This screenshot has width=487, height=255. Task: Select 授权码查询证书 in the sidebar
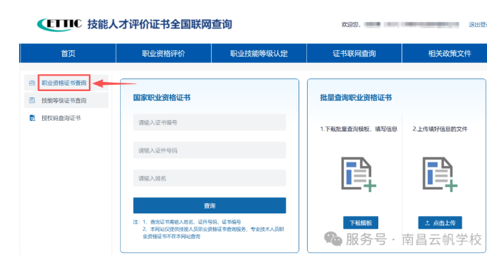[66, 118]
